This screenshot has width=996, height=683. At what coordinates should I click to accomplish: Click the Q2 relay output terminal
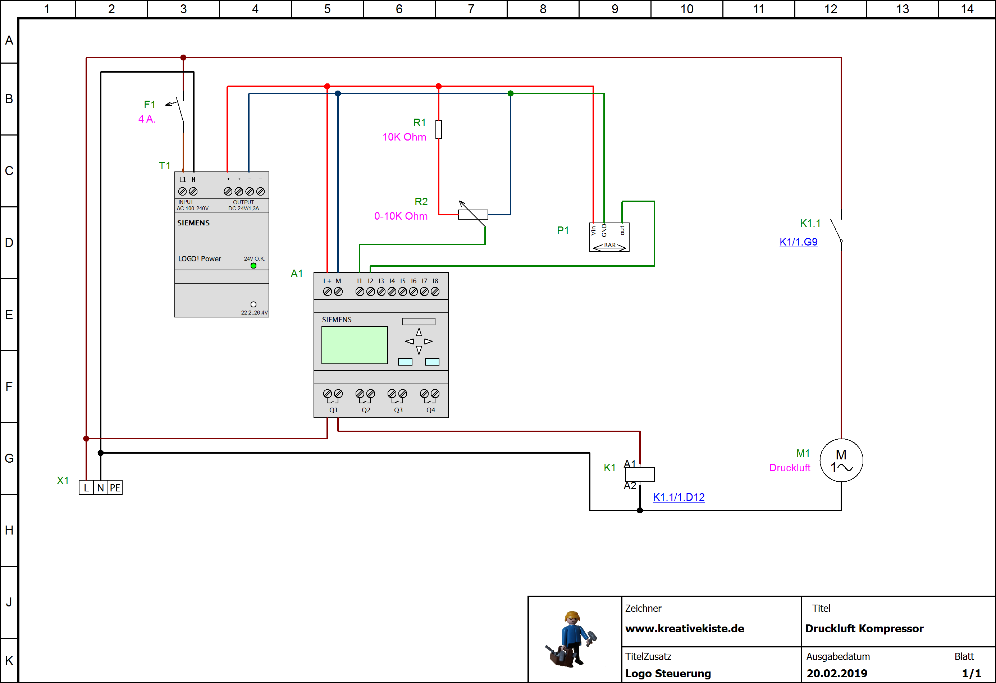point(365,400)
